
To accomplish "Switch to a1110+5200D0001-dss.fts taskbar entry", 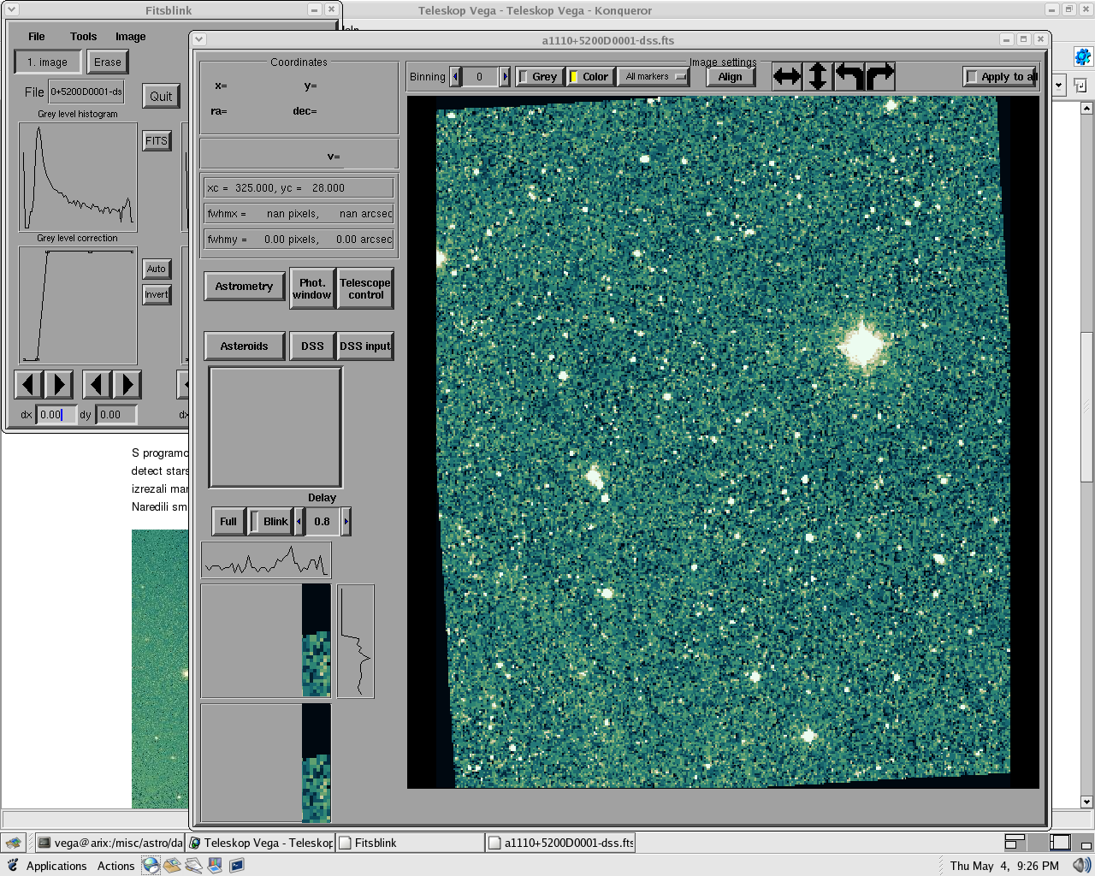I will coord(561,843).
